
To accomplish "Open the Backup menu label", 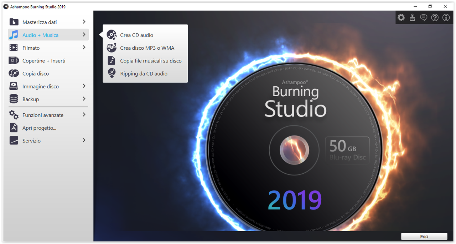I will [31, 99].
